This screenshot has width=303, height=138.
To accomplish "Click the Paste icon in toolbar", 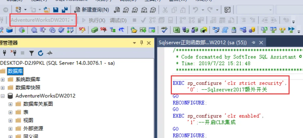I will pos(183,10).
